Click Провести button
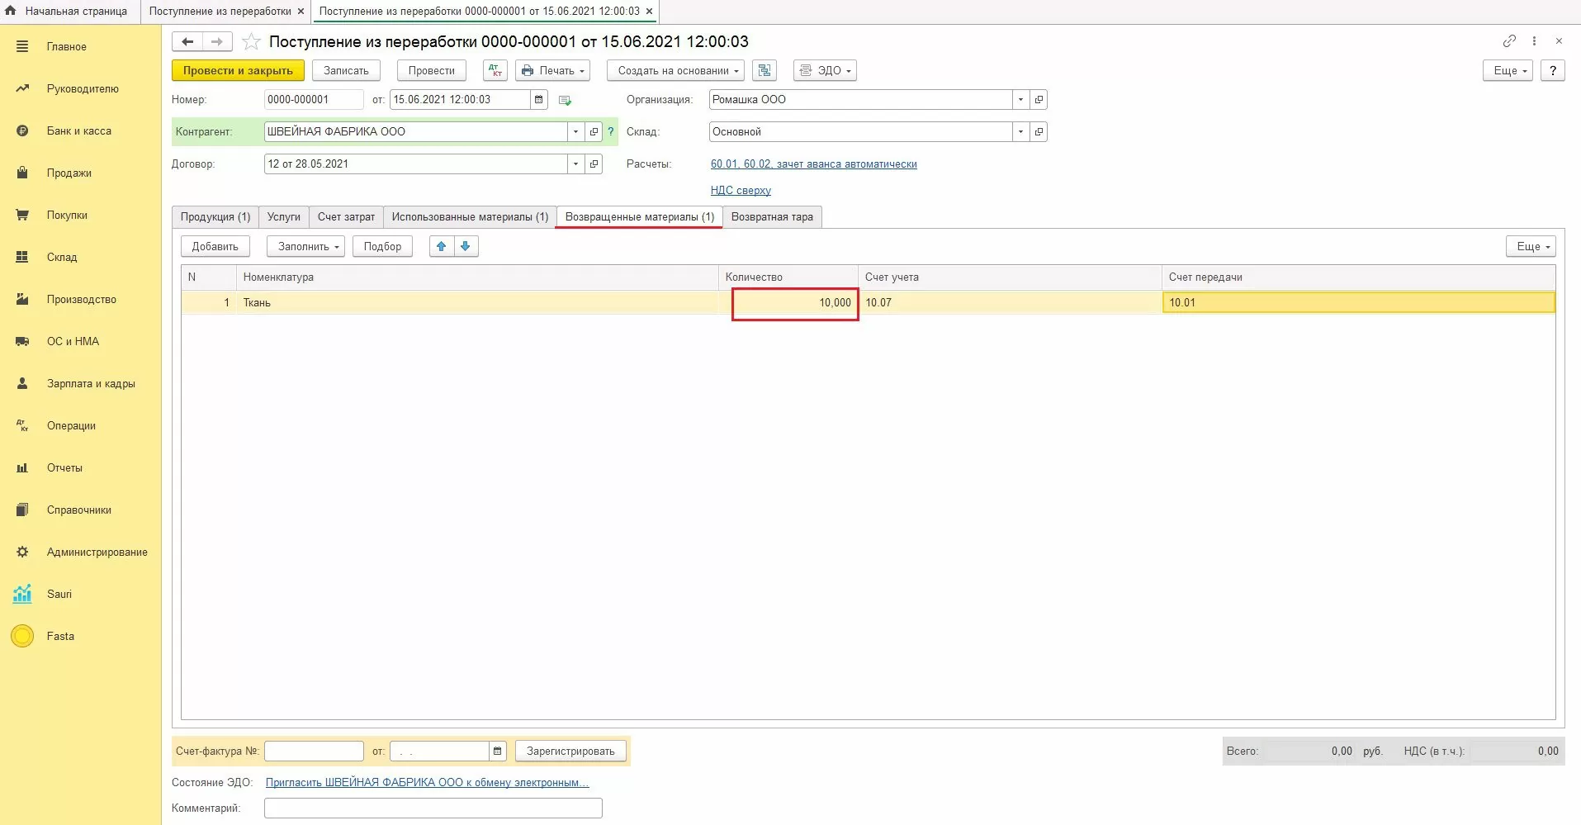1581x825 pixels. (x=431, y=70)
